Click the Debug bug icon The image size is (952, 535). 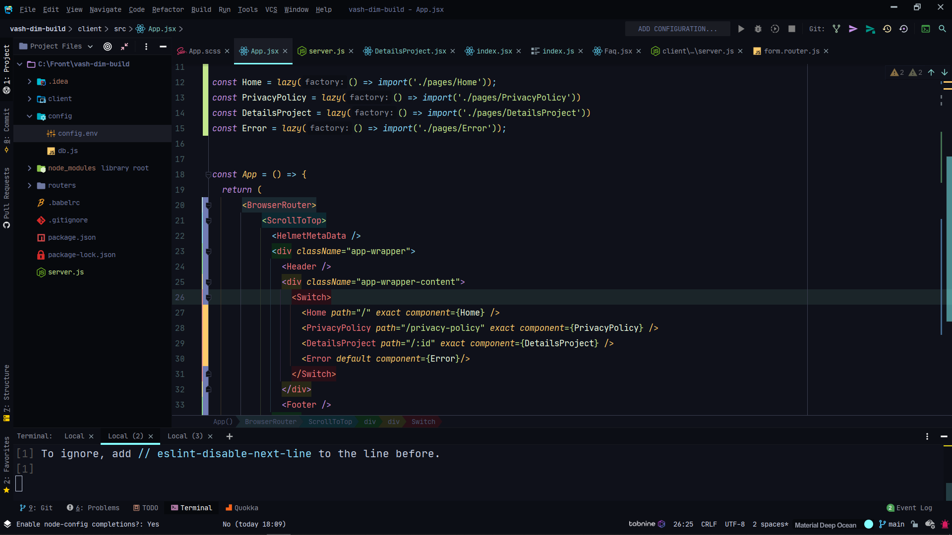pyautogui.click(x=758, y=29)
